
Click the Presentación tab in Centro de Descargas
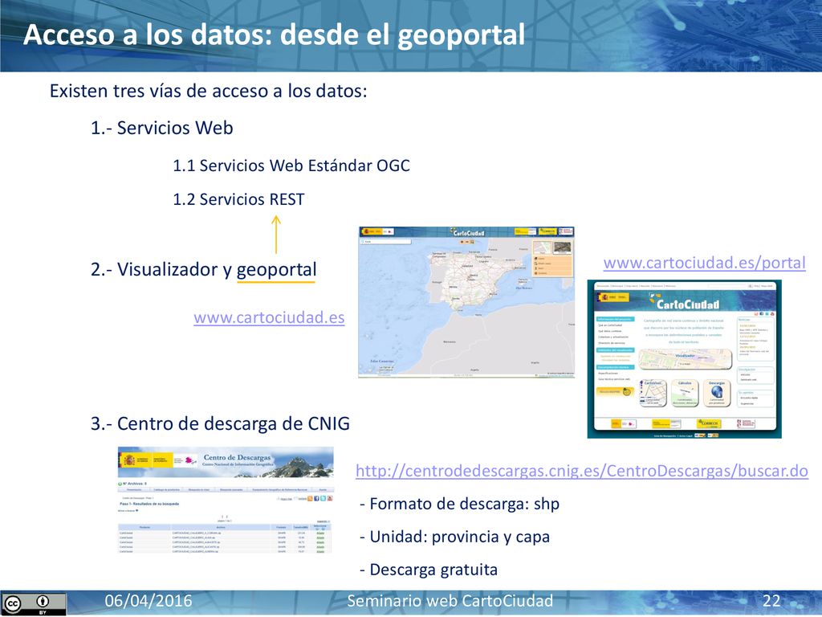click(134, 489)
